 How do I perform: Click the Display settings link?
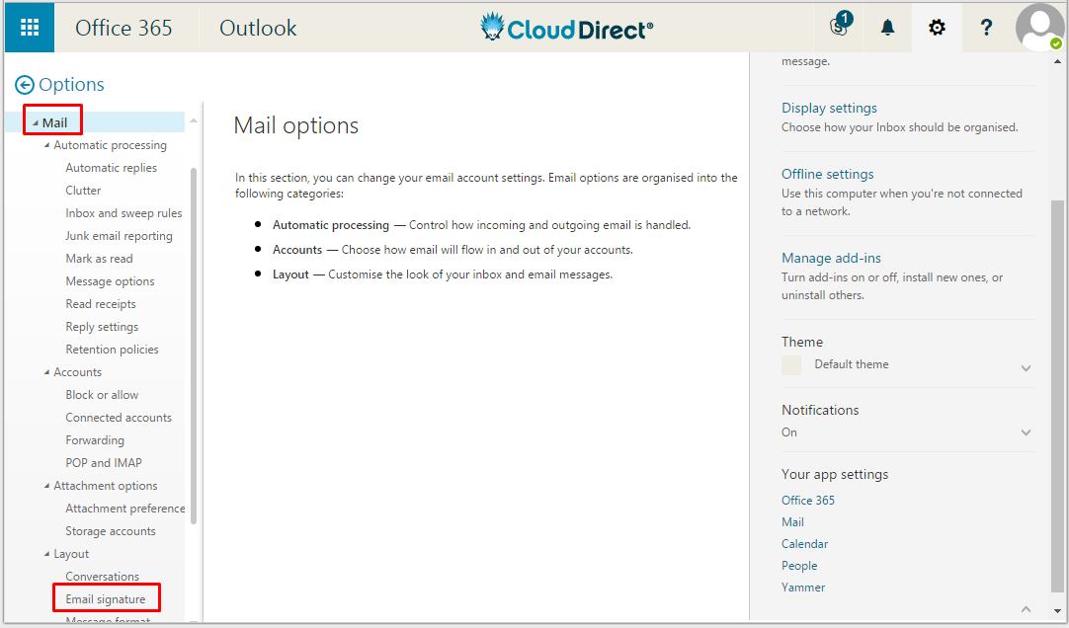(829, 108)
